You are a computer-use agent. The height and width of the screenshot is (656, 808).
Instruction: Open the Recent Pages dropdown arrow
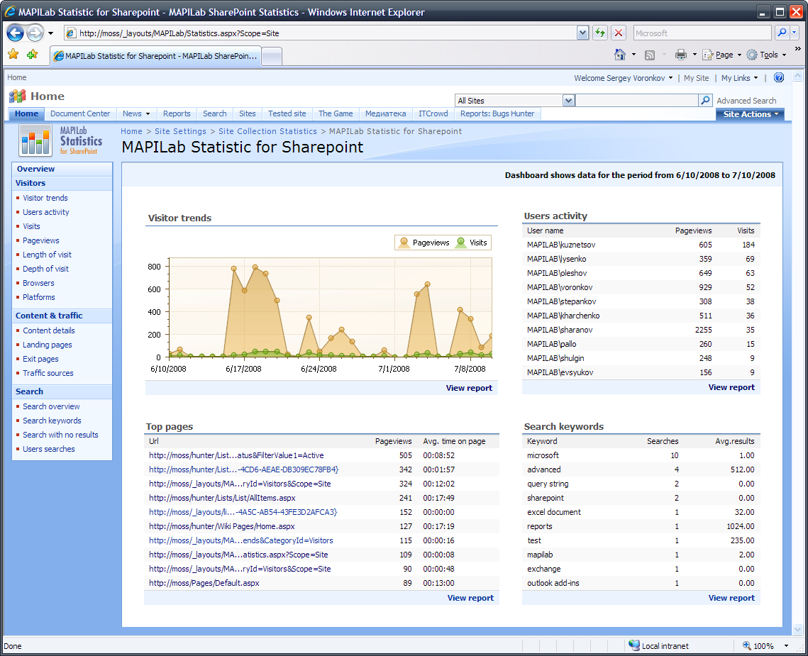point(50,33)
